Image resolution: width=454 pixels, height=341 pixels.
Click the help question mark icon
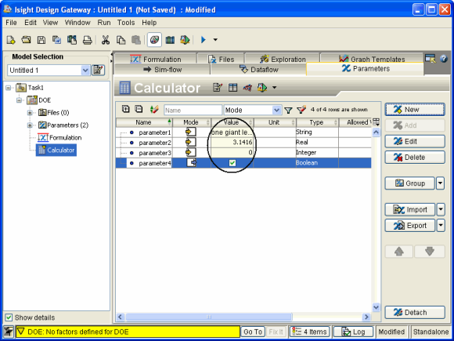[x=444, y=59]
